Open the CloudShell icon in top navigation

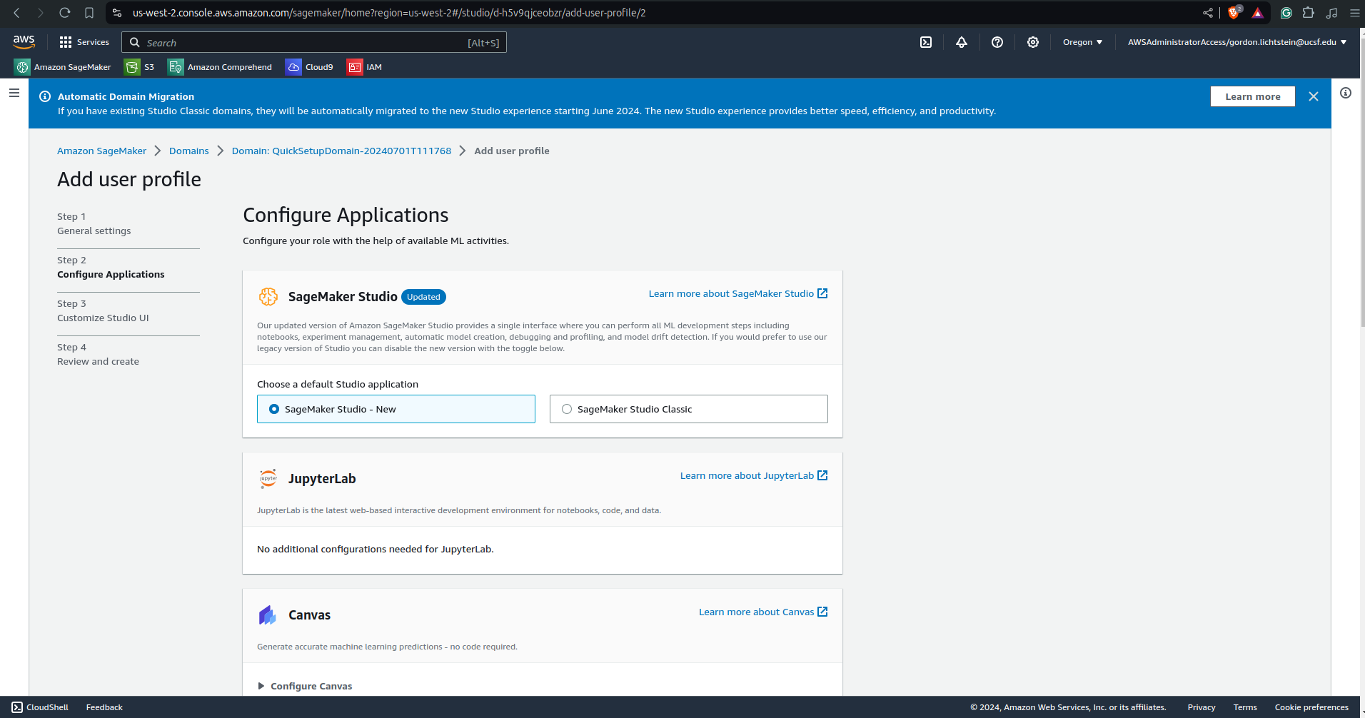click(x=926, y=42)
